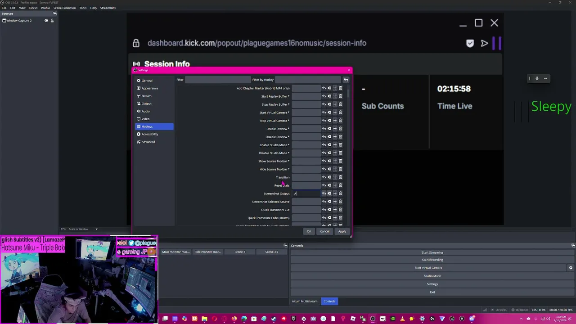Clear the Disable Preview hotkey

point(329,137)
